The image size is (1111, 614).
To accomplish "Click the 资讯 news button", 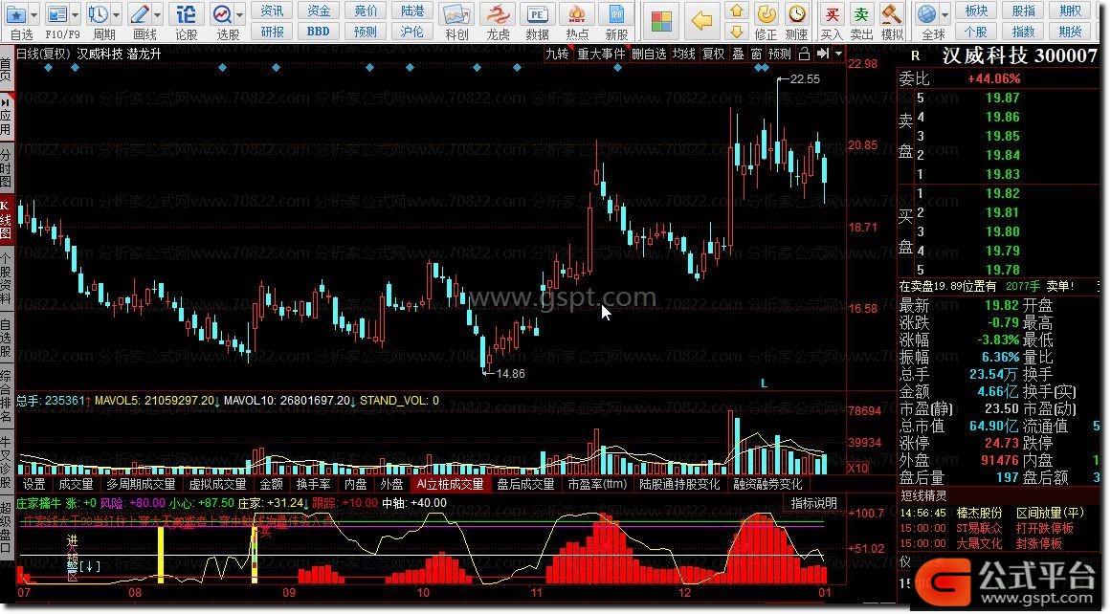I will [272, 11].
